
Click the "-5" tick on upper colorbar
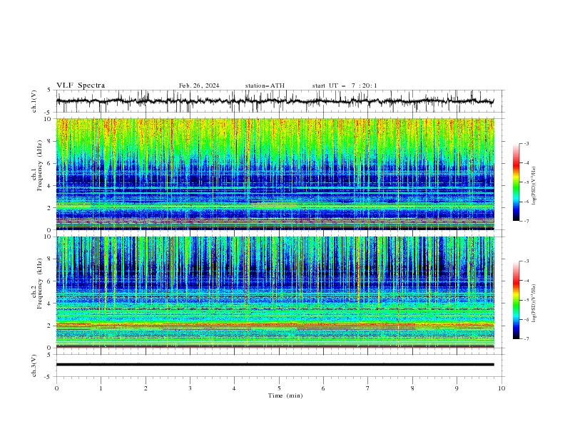coord(526,182)
